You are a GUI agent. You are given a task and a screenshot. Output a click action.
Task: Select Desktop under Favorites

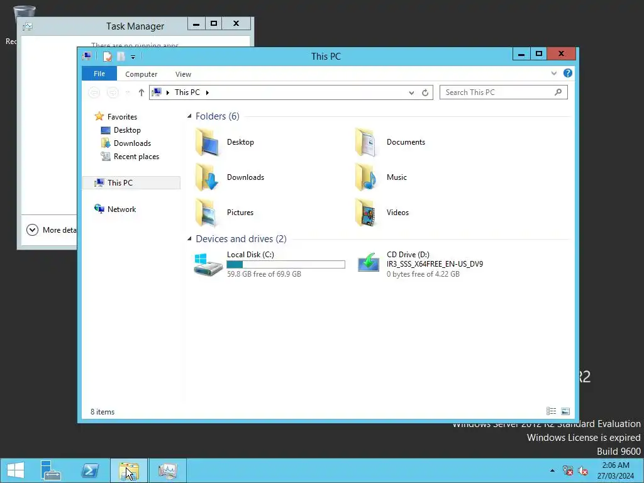[127, 130]
